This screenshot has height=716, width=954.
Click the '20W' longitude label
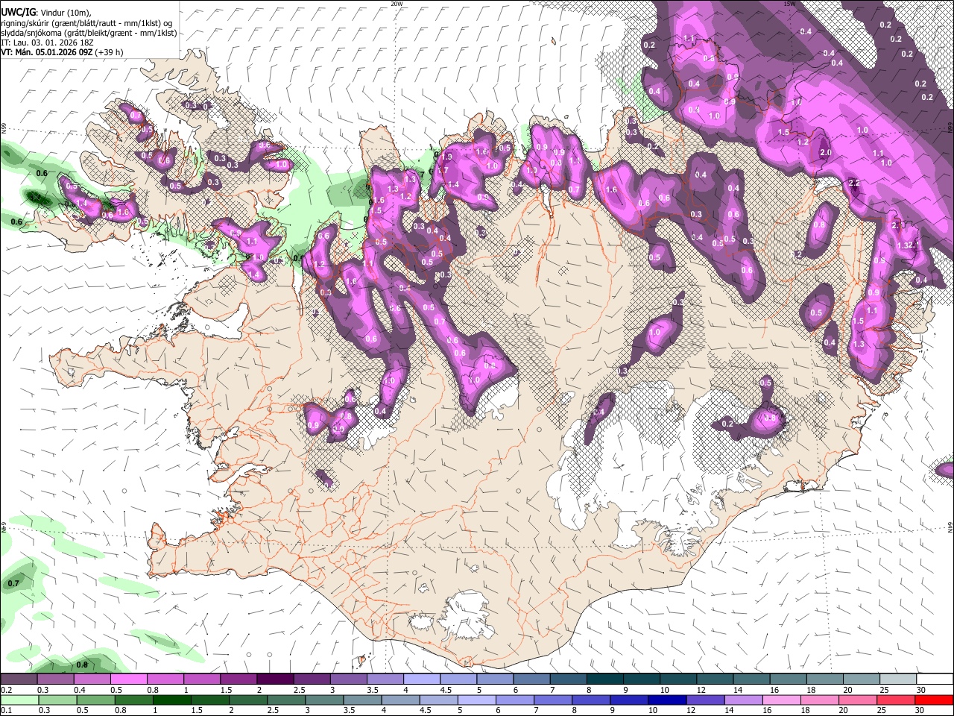tap(397, 4)
